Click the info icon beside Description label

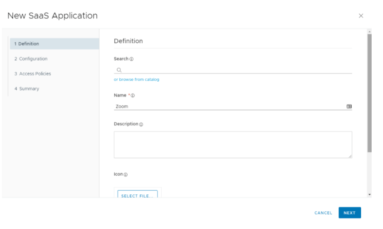(x=141, y=124)
